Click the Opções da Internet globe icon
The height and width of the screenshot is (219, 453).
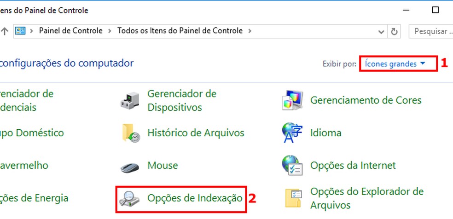[293, 166]
